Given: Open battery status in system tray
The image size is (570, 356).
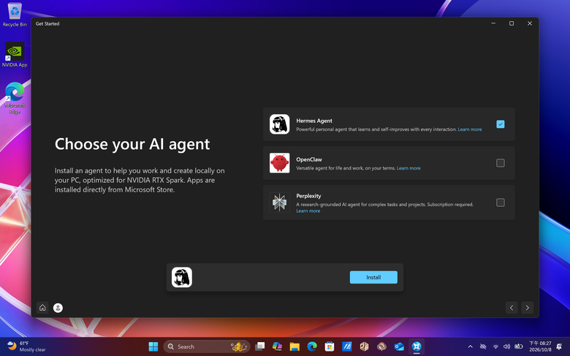Looking at the screenshot, I should coord(518,346).
